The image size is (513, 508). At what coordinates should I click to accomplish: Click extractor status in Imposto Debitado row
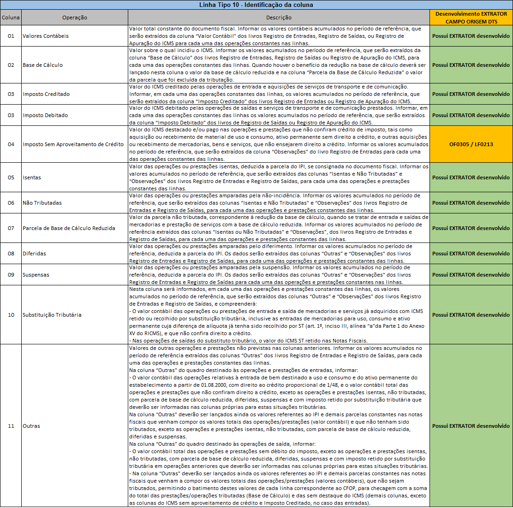click(471, 115)
